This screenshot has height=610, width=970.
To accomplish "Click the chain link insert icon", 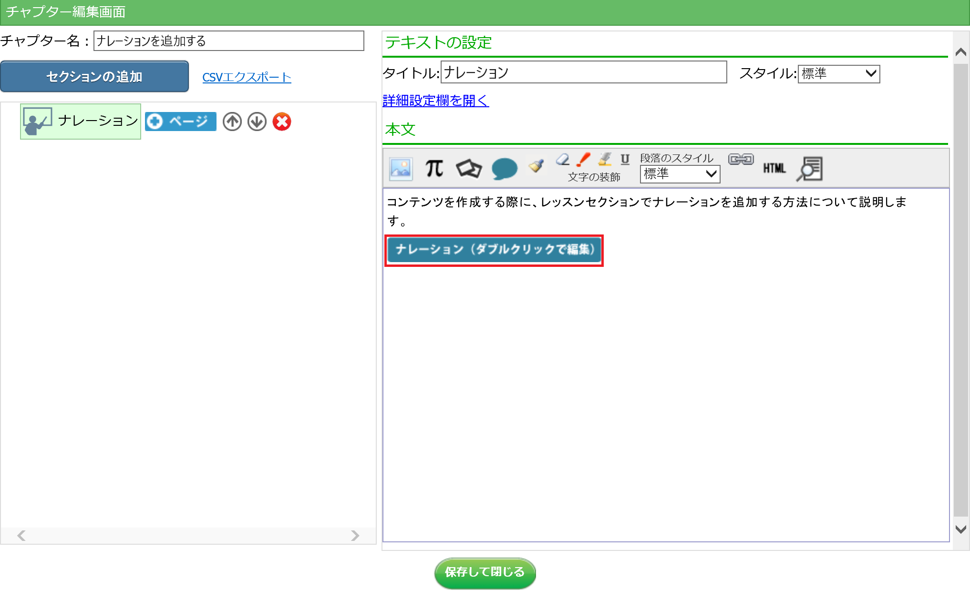I will (x=741, y=160).
